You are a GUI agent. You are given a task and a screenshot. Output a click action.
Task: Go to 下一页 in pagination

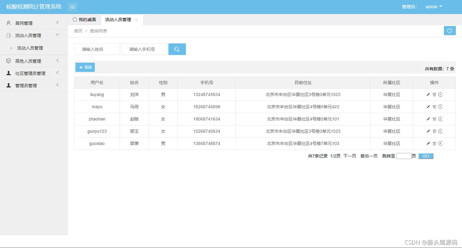[x=350, y=156]
